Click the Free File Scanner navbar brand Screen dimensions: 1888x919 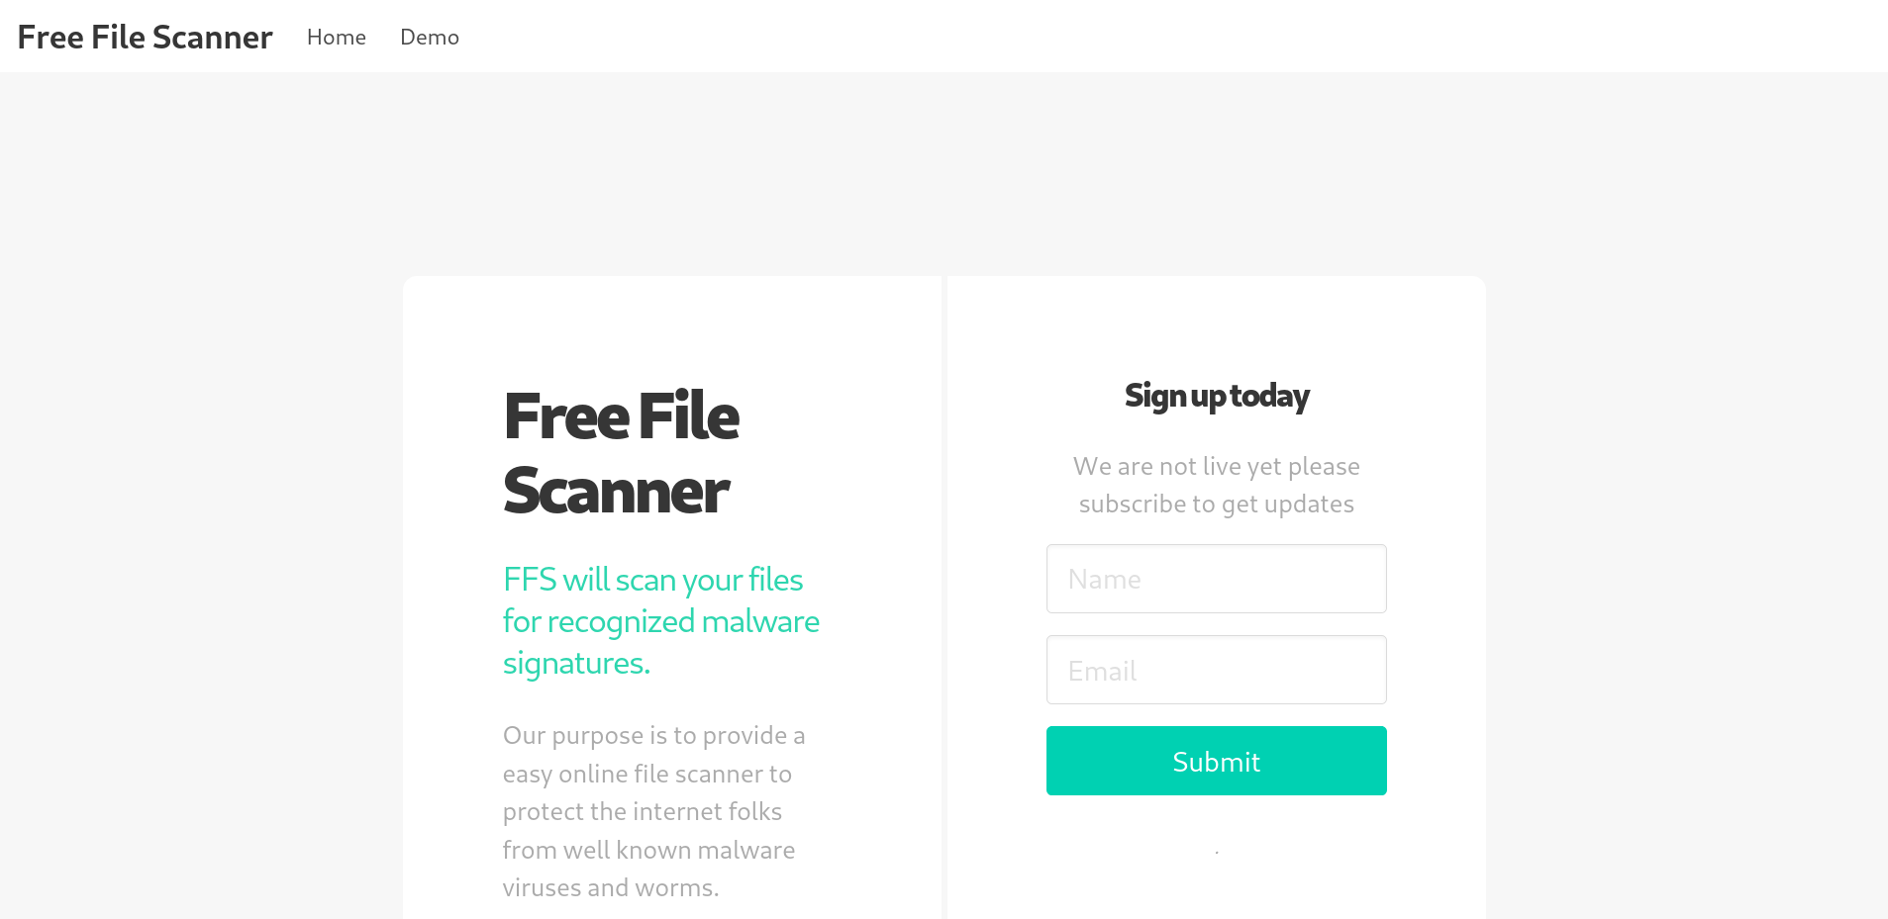pos(145,37)
